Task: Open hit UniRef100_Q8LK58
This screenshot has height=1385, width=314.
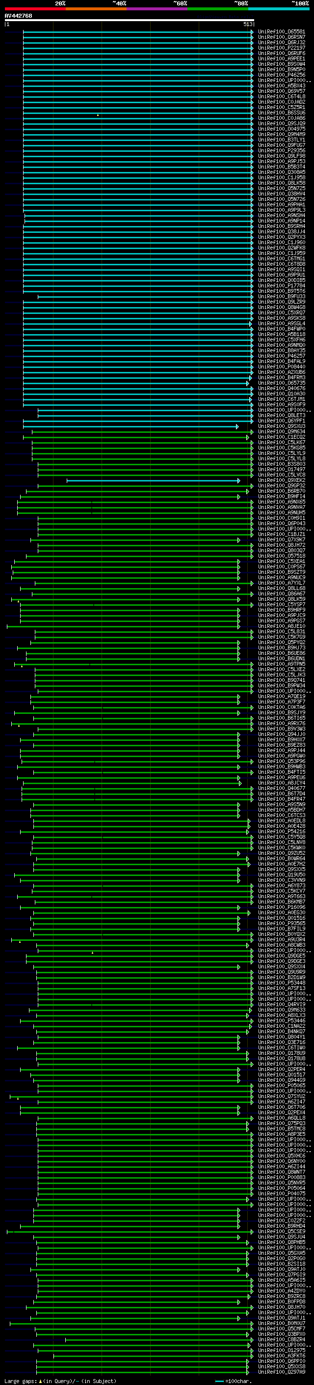Action: point(282,183)
